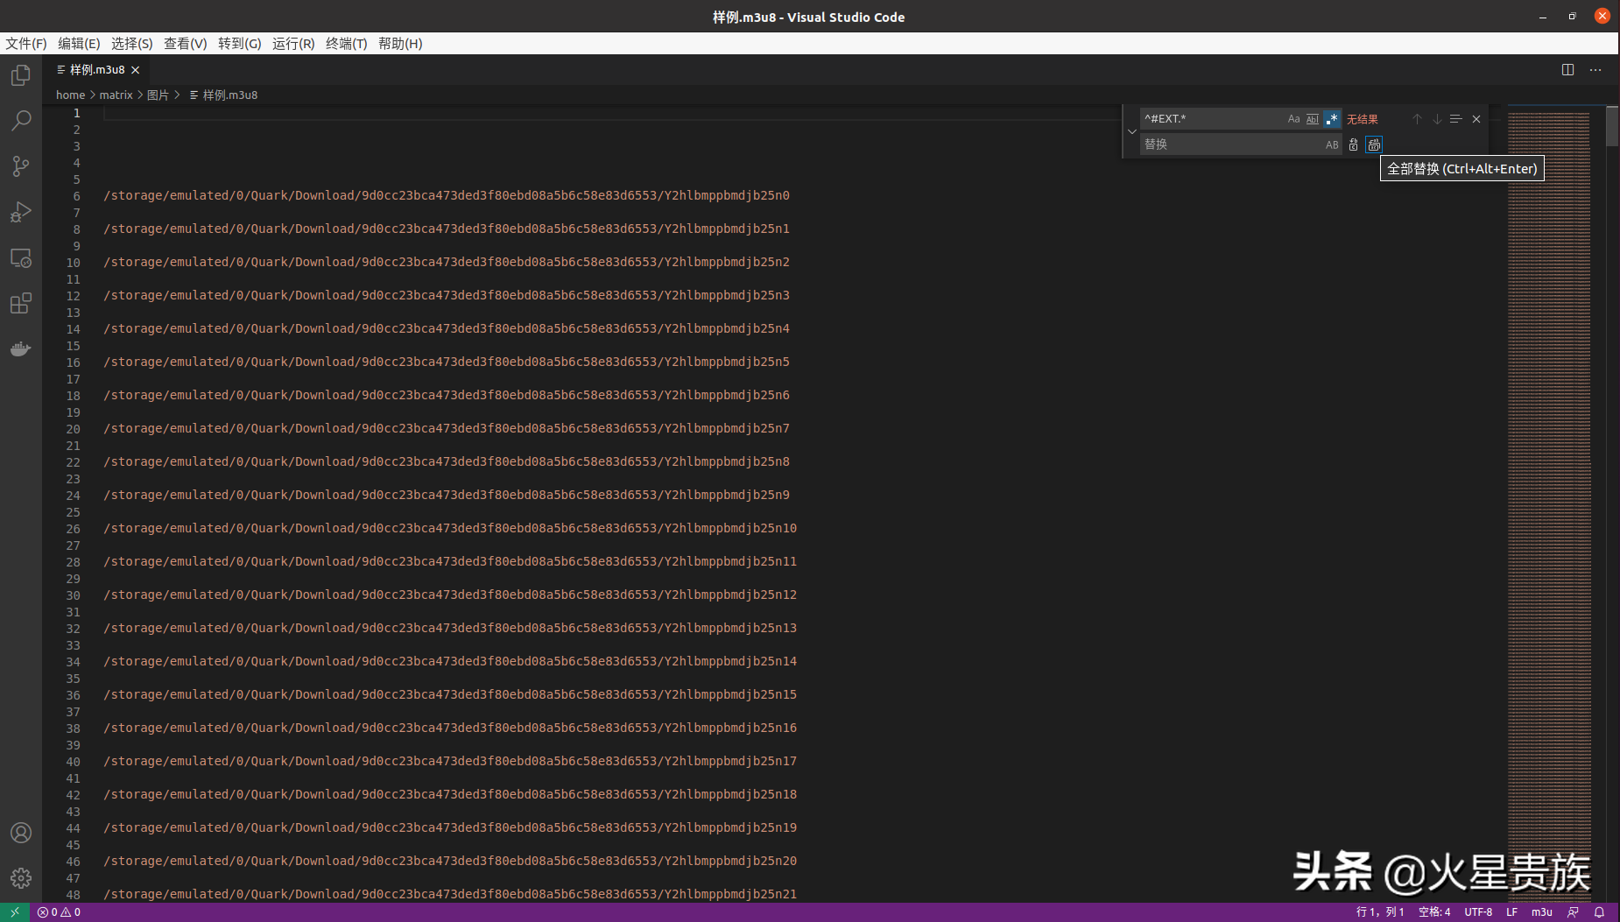Open notifications bell in status bar

(1599, 912)
